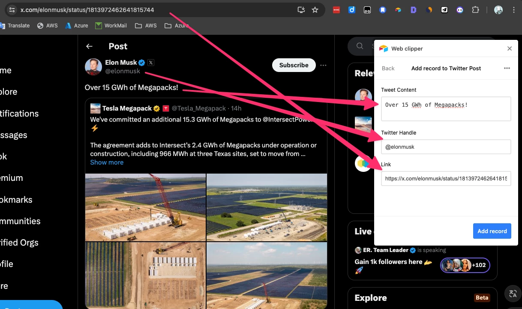Viewport: 522px width, 309px height.
Task: Open the crane construction photo
Action: coord(145,207)
